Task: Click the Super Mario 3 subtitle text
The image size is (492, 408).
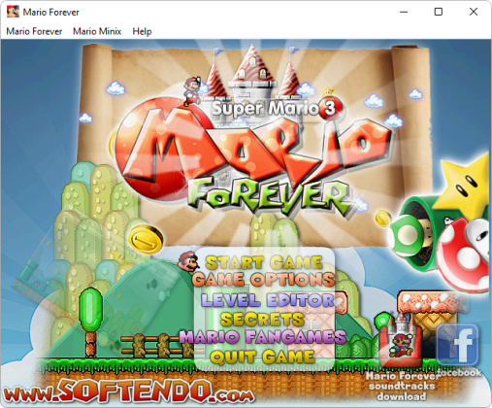Action: (x=277, y=108)
